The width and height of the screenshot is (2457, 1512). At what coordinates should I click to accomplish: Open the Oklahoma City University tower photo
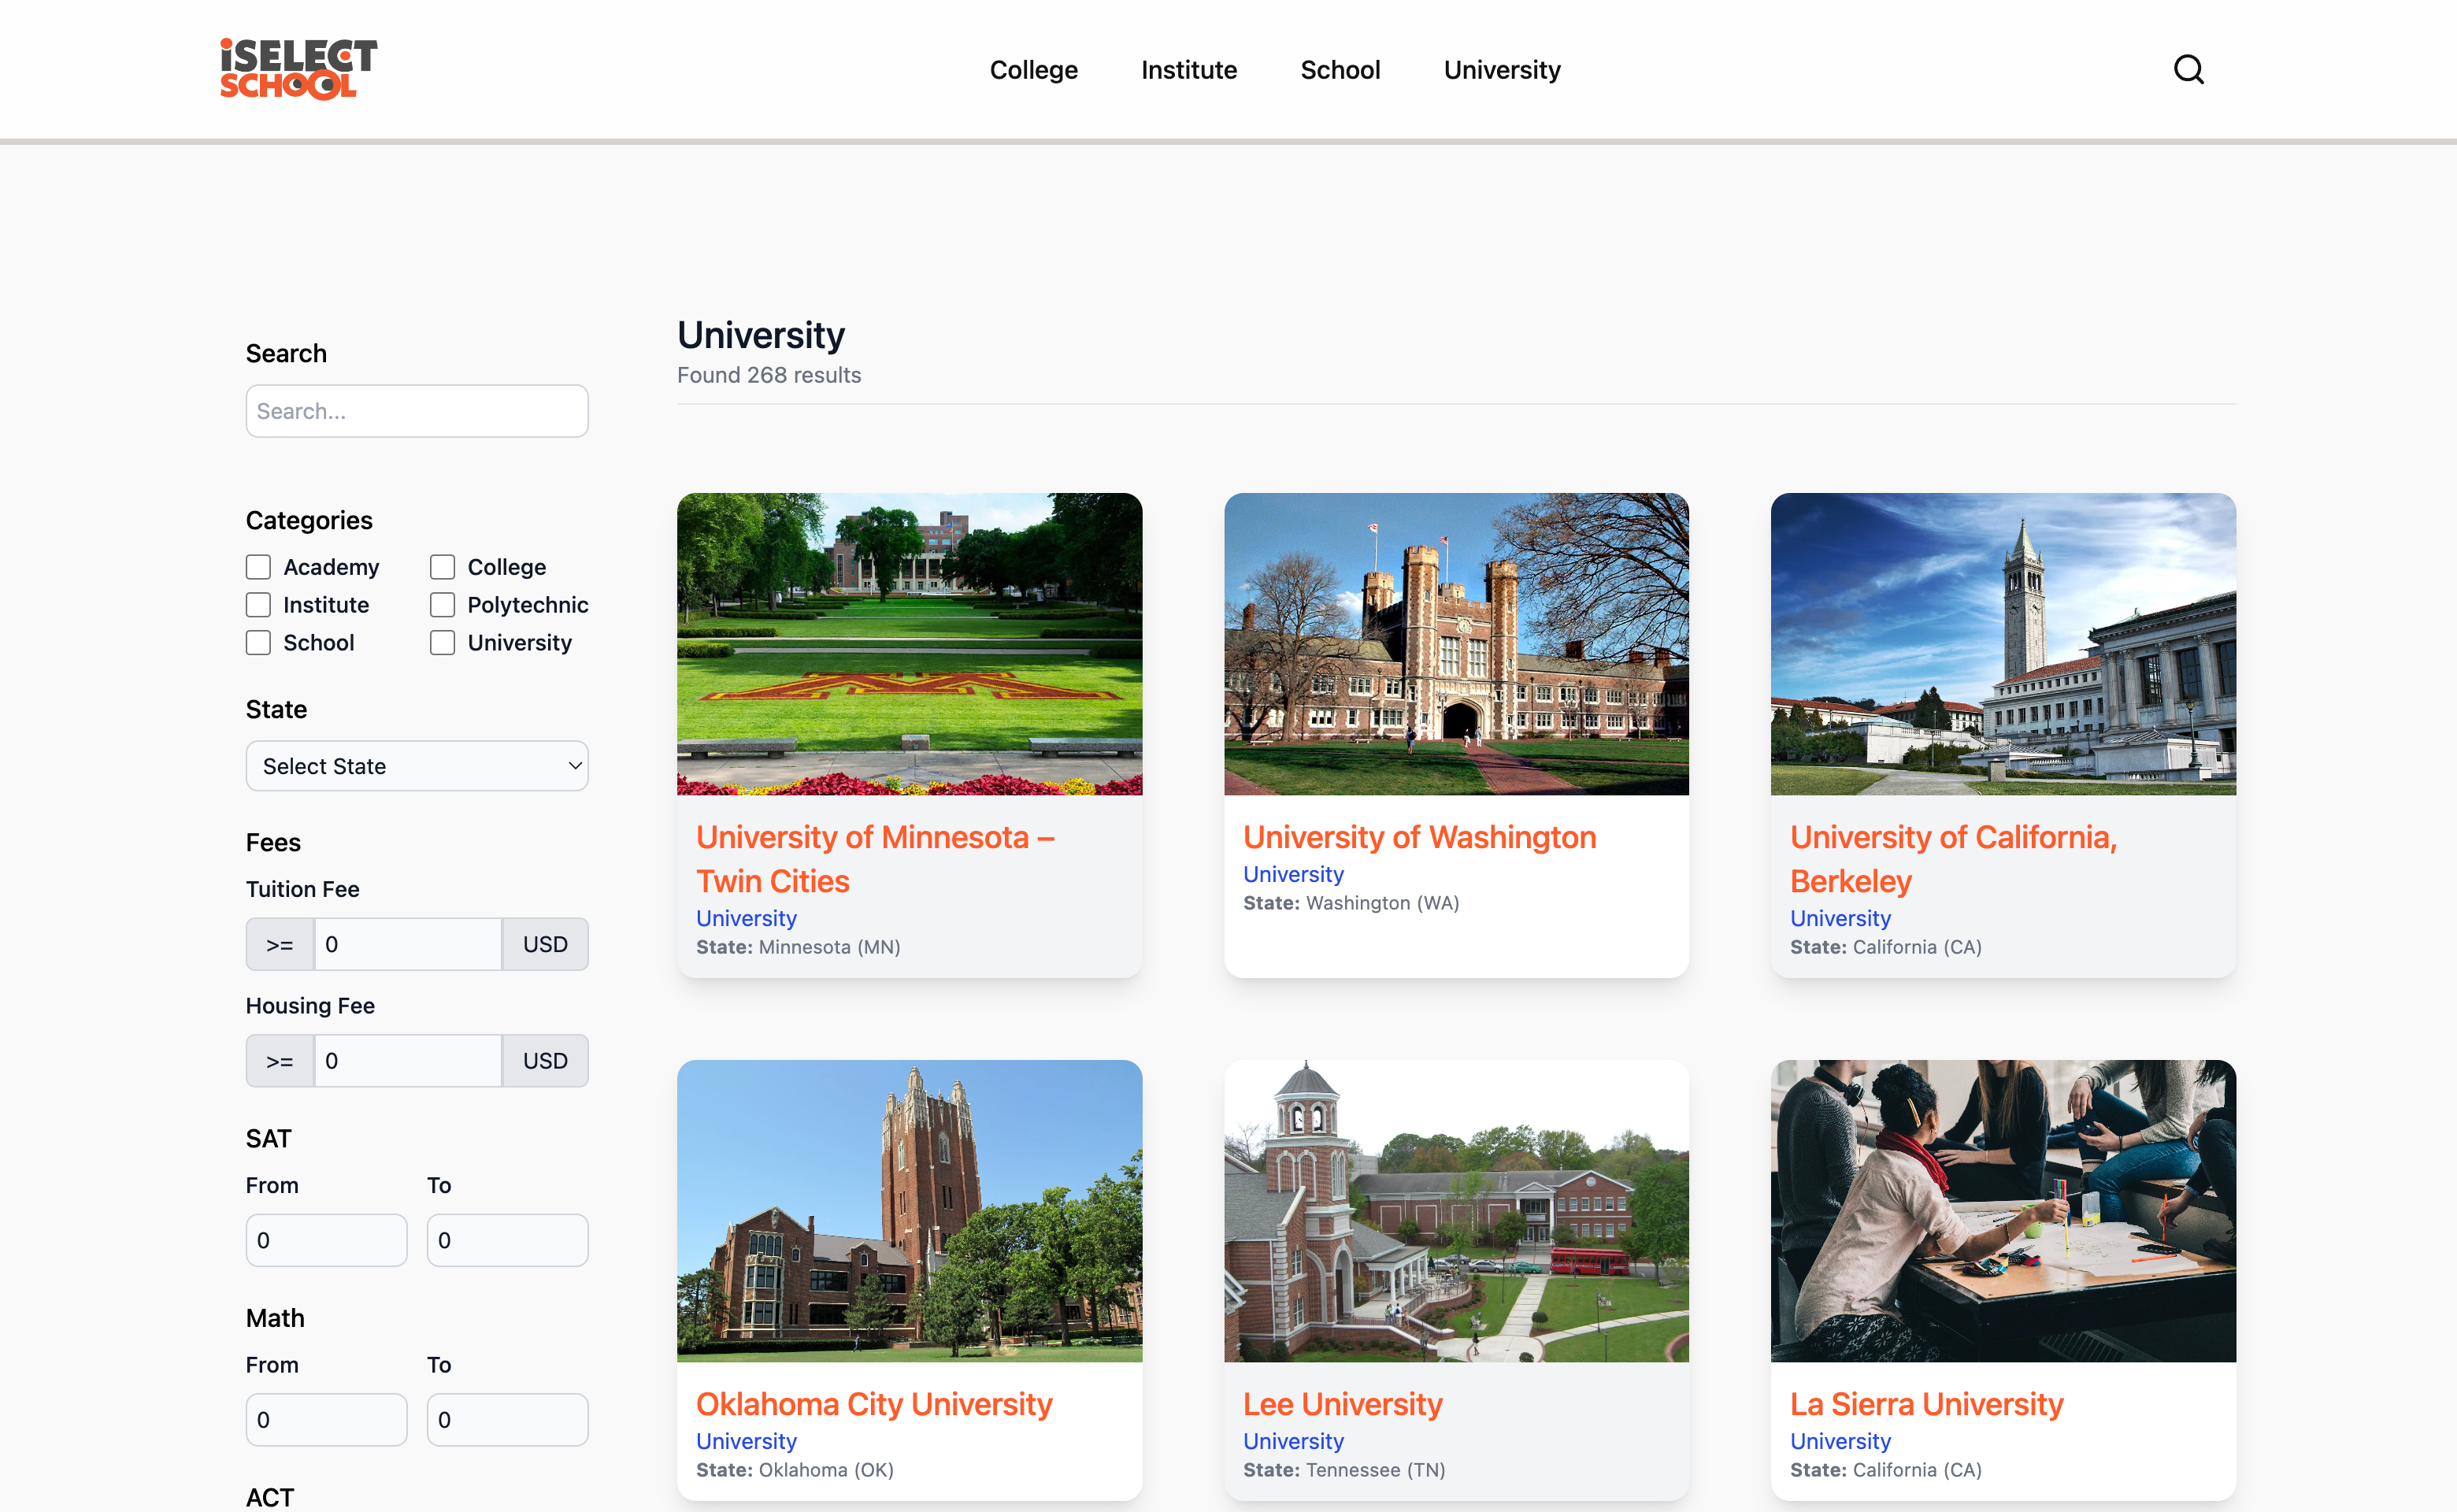[909, 1211]
